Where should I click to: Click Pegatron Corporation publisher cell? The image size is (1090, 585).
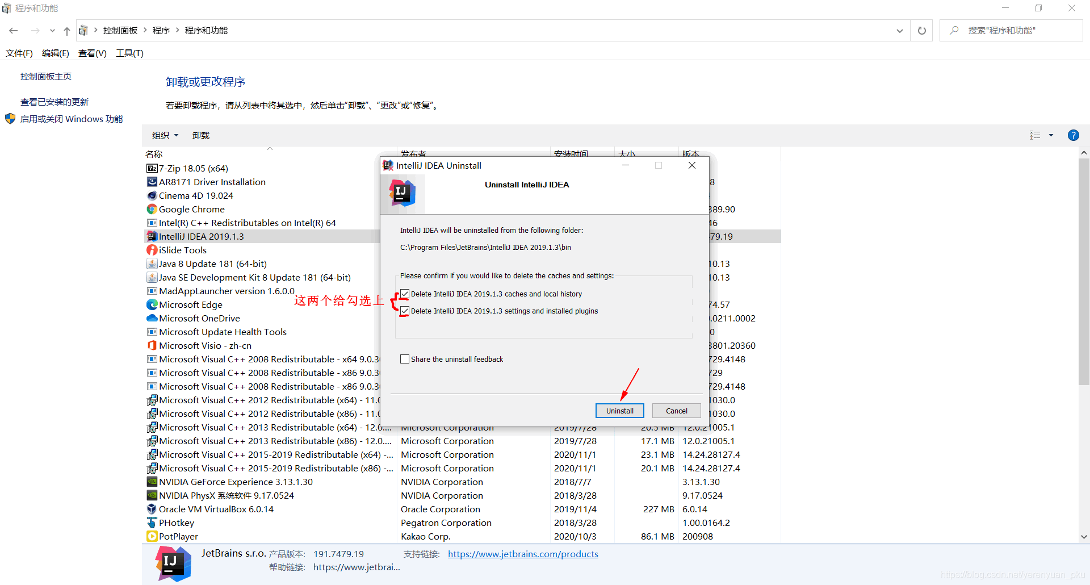[446, 523]
